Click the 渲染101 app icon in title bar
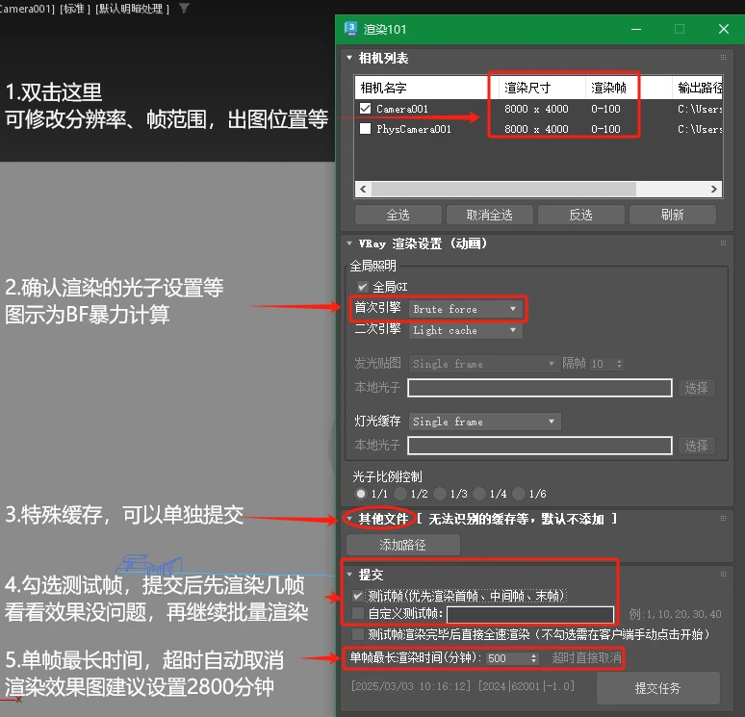 (350, 29)
